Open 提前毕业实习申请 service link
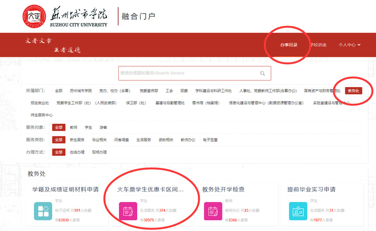The image size is (376, 231). (311, 190)
